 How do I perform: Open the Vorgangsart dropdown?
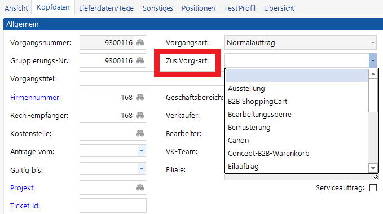[373, 42]
